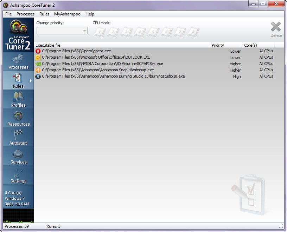This screenshot has height=232, width=287.
Task: Open the Settings pliers section
Action: 18,175
